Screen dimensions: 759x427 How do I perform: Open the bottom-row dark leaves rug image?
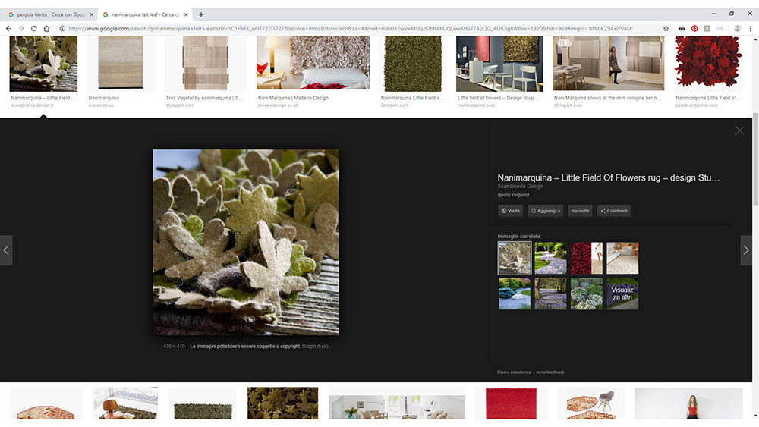click(x=282, y=403)
